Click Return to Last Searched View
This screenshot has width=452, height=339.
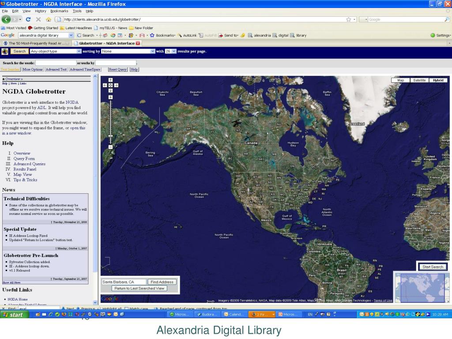139,288
